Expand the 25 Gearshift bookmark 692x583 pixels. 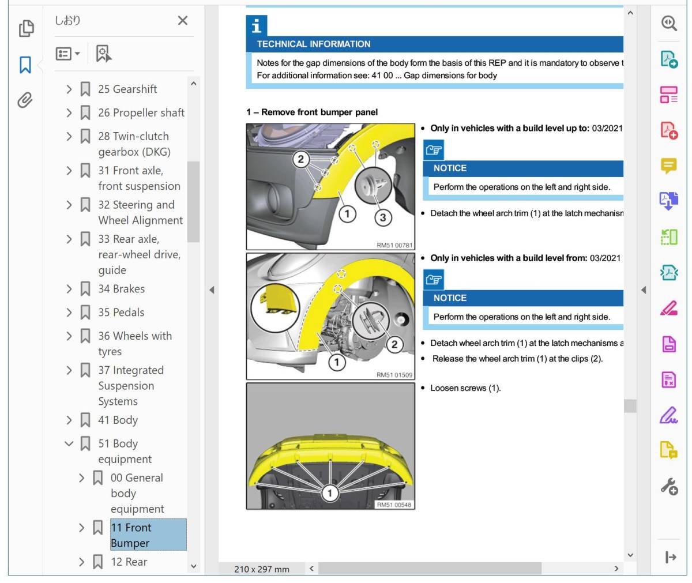(x=69, y=89)
